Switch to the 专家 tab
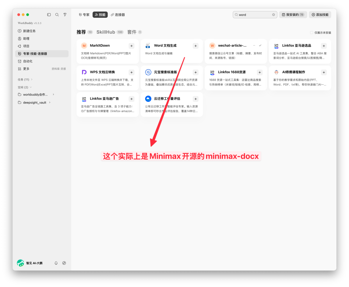The image size is (349, 287). (x=84, y=15)
